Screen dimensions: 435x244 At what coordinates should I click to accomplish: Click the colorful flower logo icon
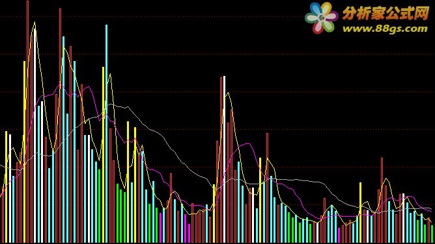[321, 18]
